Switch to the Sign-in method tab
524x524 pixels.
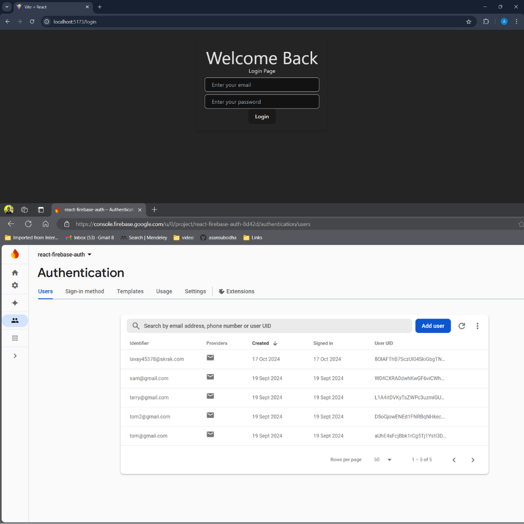84,291
